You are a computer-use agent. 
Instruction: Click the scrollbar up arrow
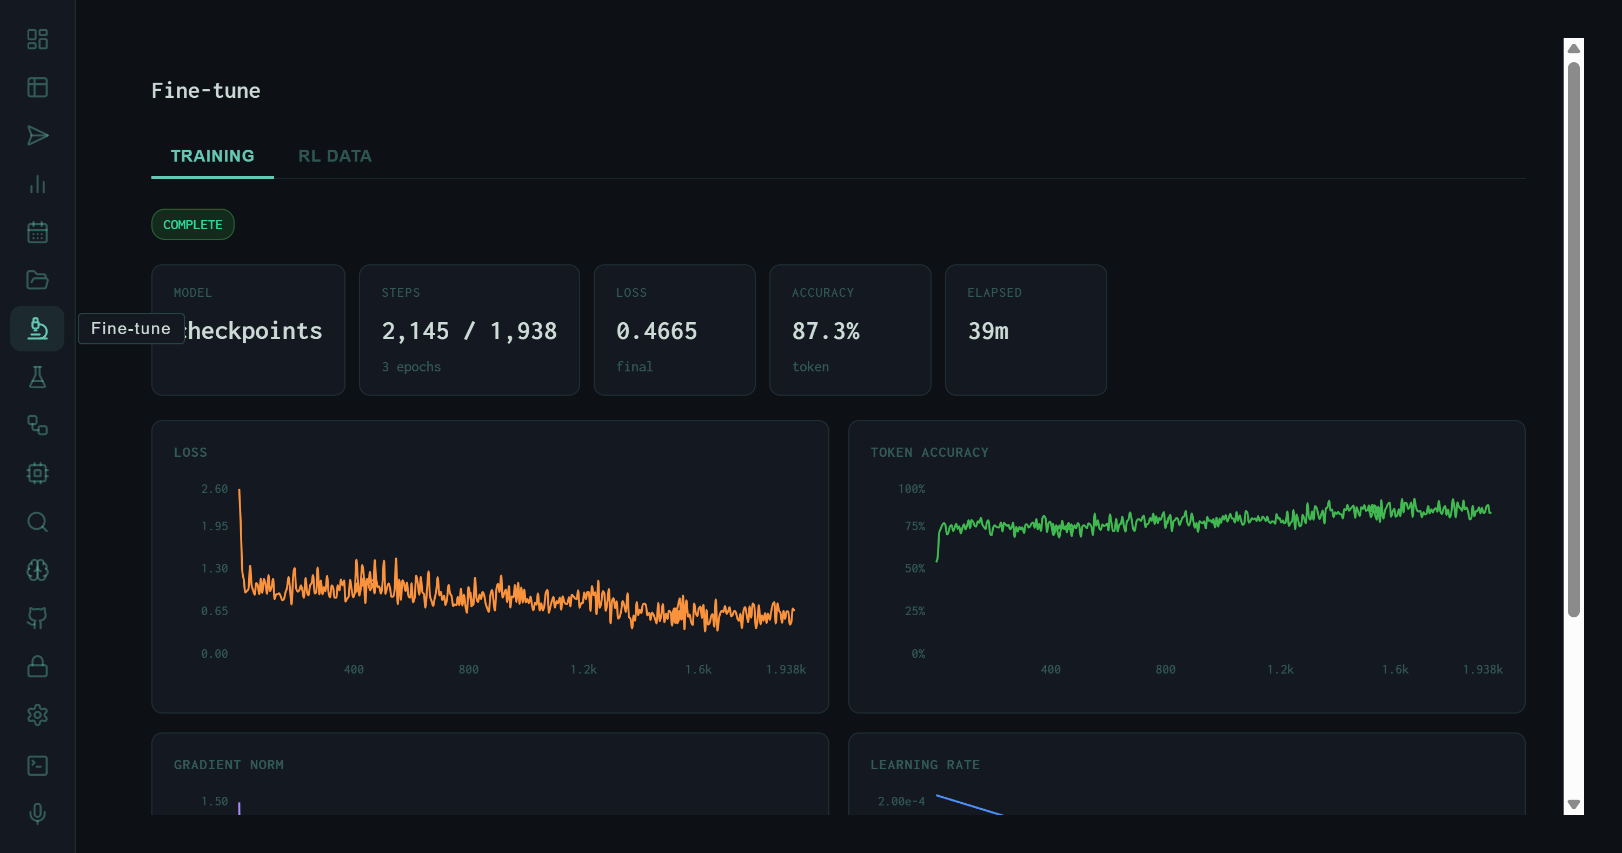pyautogui.click(x=1573, y=49)
